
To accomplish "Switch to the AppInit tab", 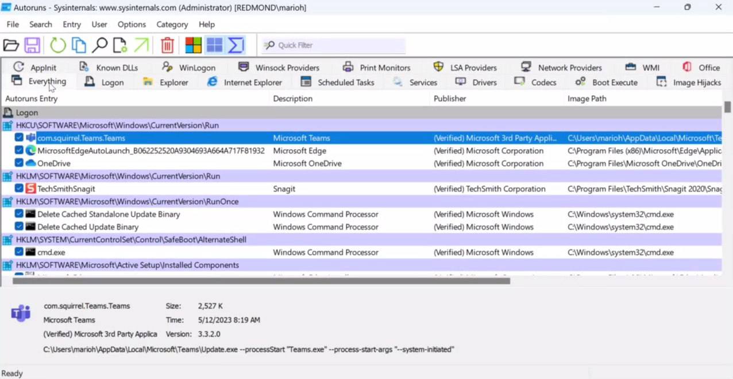I will point(35,67).
